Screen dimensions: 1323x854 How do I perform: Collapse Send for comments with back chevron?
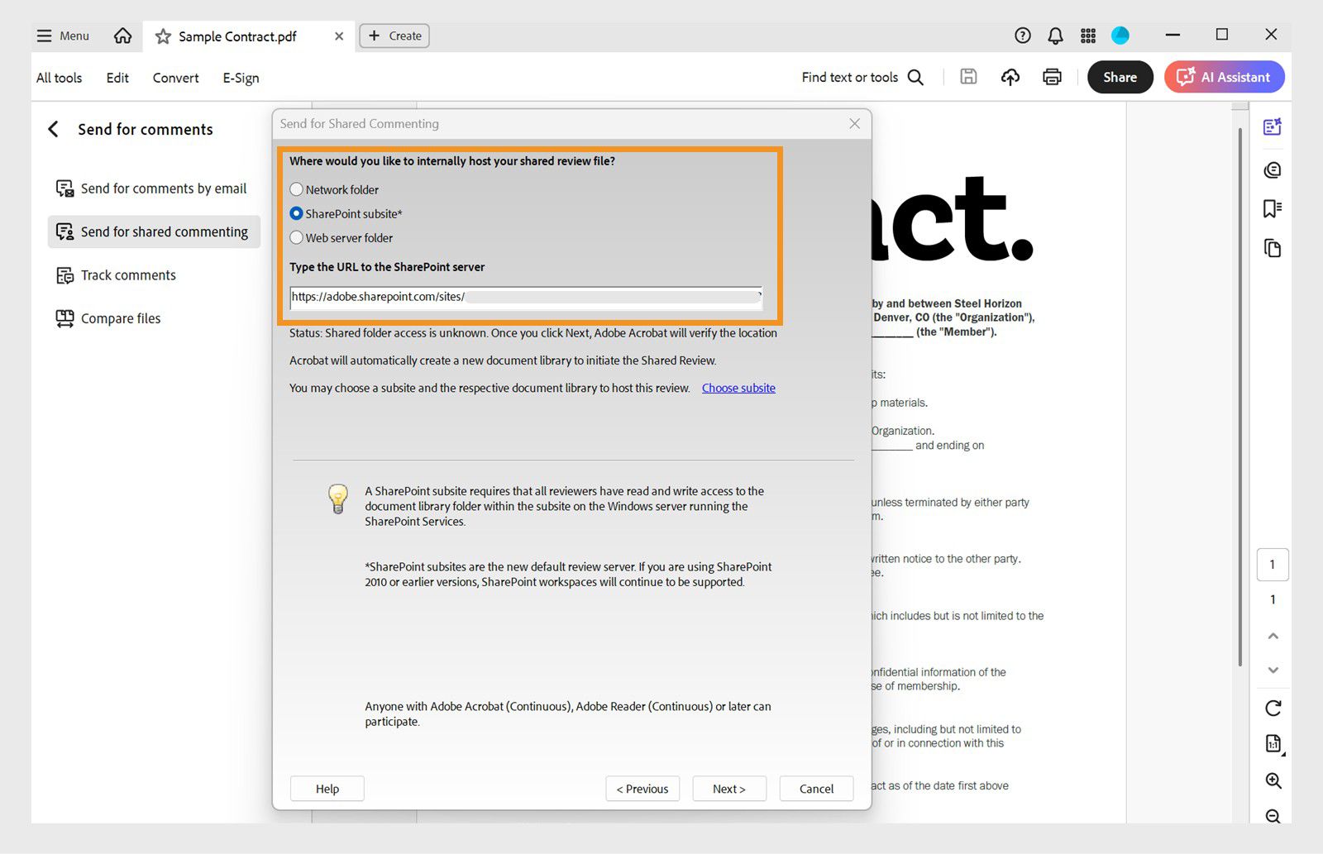52,129
